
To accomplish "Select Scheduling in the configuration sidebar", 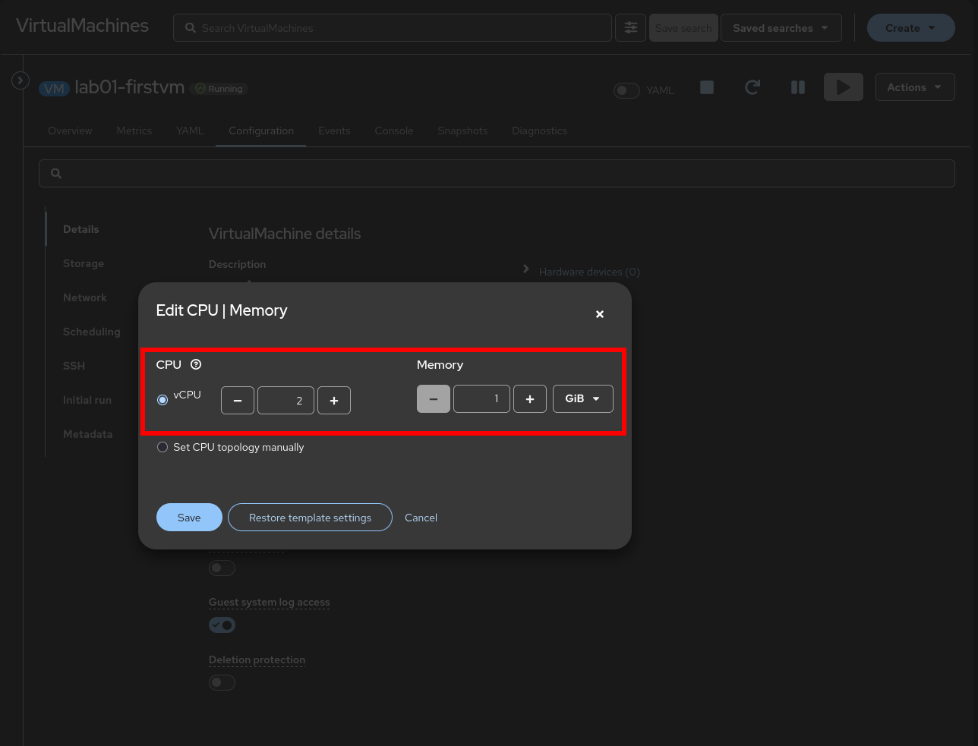I will tap(92, 332).
